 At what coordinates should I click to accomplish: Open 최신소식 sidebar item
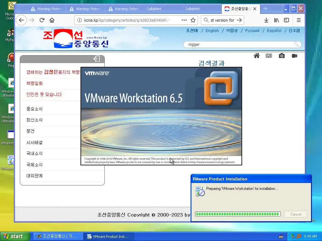[35, 120]
